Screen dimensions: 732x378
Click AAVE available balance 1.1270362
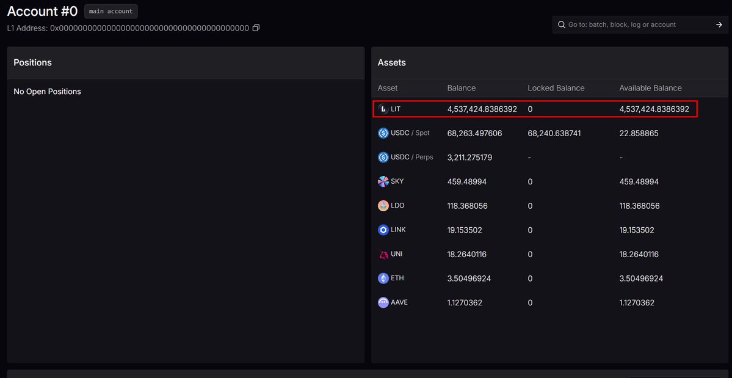[x=637, y=303]
